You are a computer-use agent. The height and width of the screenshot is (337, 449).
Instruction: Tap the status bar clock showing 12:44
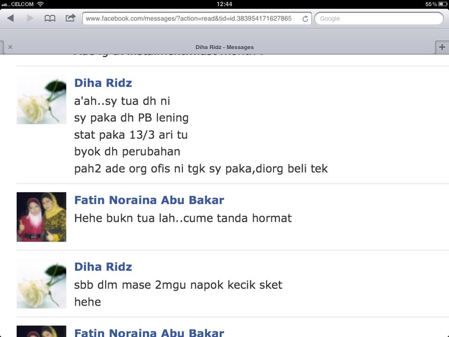pyautogui.click(x=224, y=4)
